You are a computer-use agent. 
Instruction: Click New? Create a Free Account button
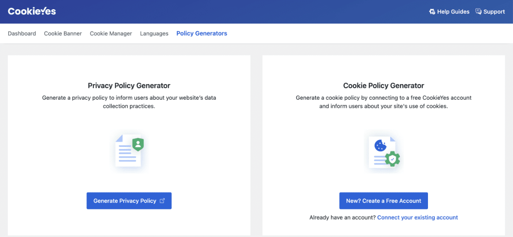click(383, 201)
